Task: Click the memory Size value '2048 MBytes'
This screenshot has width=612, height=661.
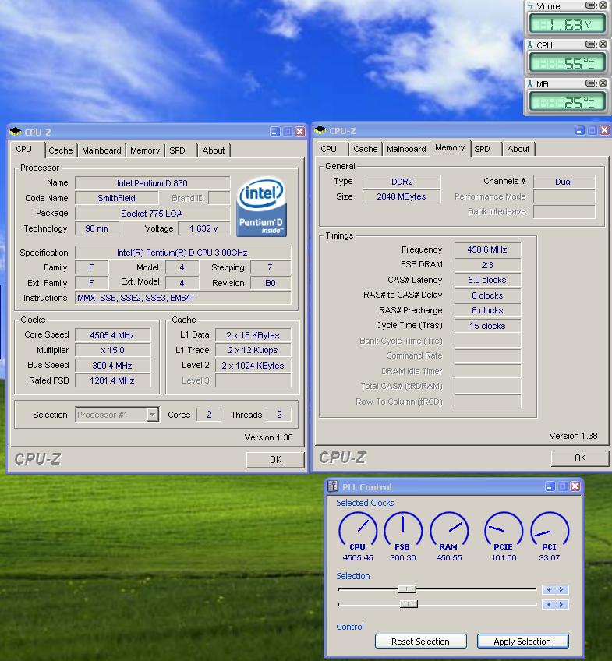Action: click(402, 196)
